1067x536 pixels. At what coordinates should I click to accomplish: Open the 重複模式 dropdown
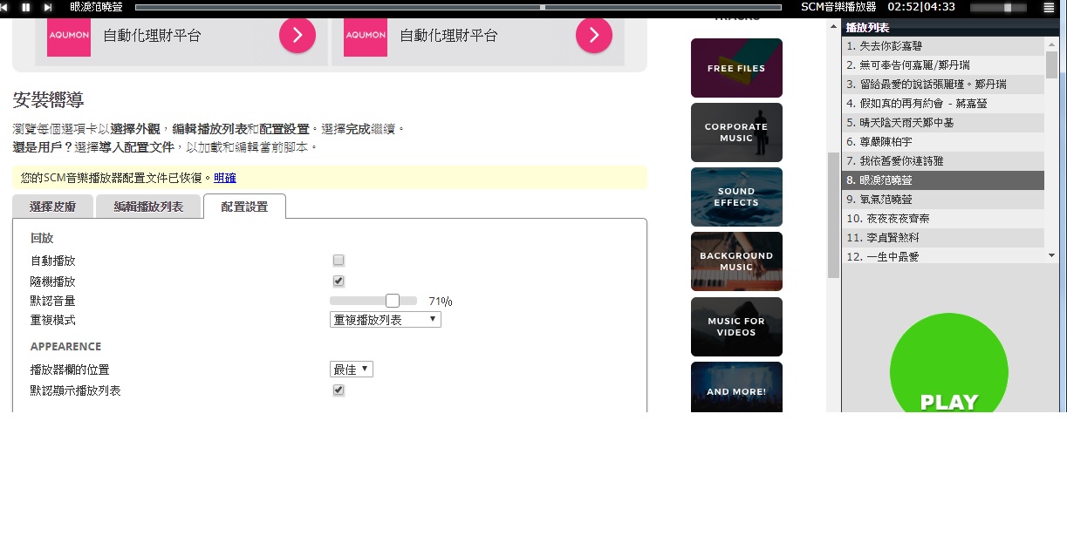coord(386,320)
